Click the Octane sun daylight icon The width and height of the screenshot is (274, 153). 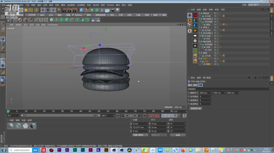click(x=195, y=31)
